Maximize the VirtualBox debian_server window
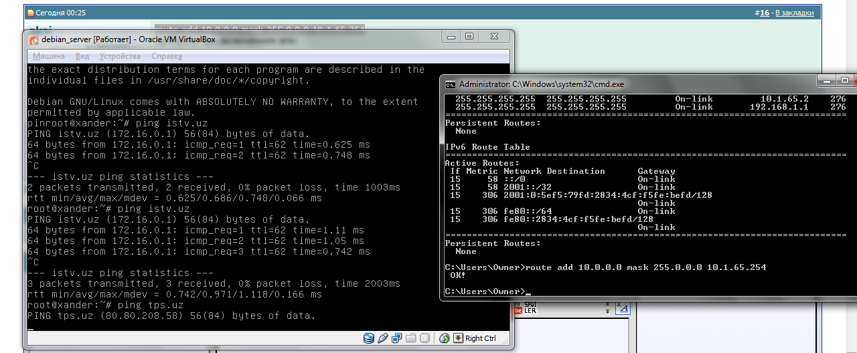 469,37
